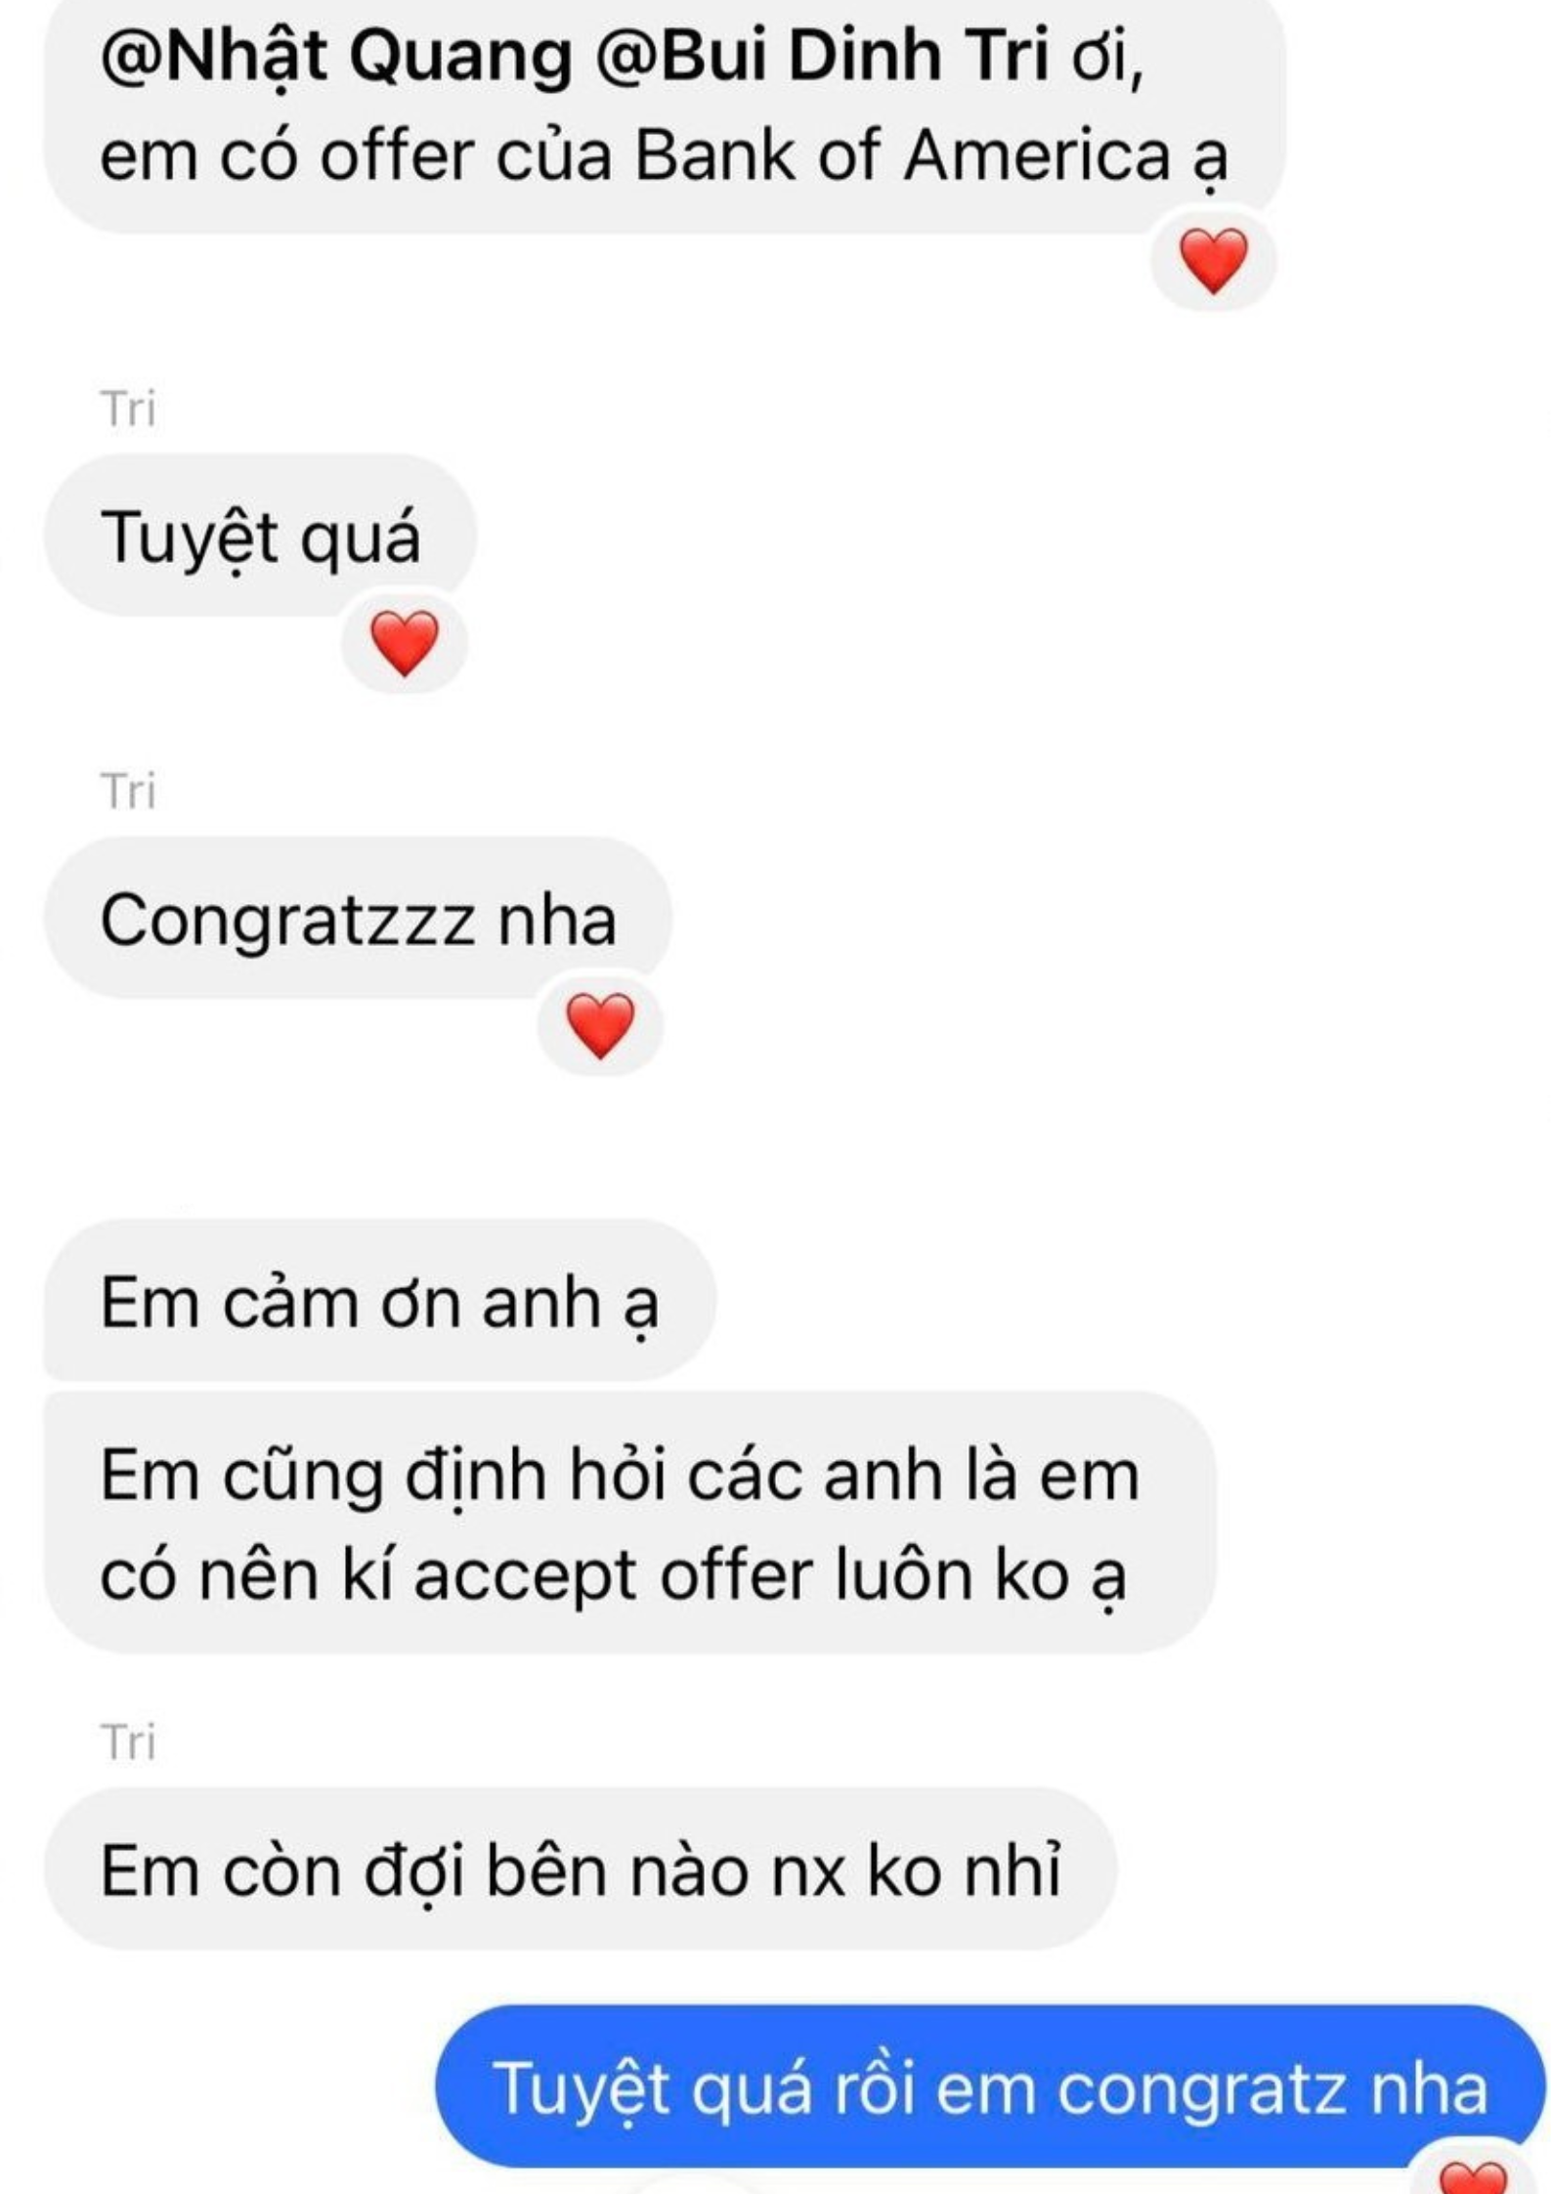Tap heart reaction under 'Congratzzz nha' message
The height and width of the screenshot is (2194, 1551).
[x=600, y=1025]
